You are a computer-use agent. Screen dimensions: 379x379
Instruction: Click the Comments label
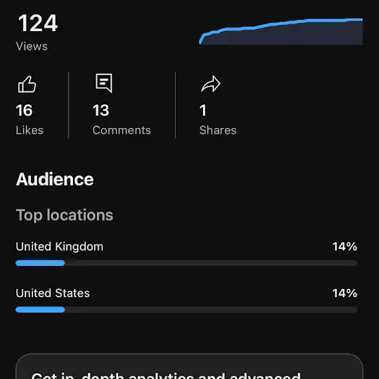pyautogui.click(x=122, y=130)
